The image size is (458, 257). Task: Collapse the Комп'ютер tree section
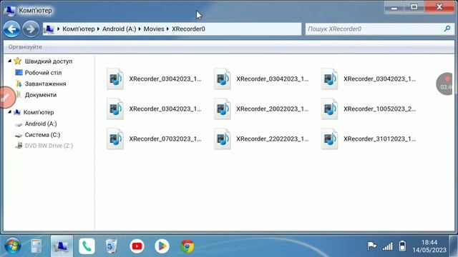(9, 112)
